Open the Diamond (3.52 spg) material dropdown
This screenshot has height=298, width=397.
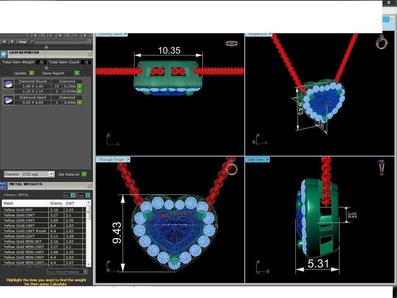[x=51, y=174]
